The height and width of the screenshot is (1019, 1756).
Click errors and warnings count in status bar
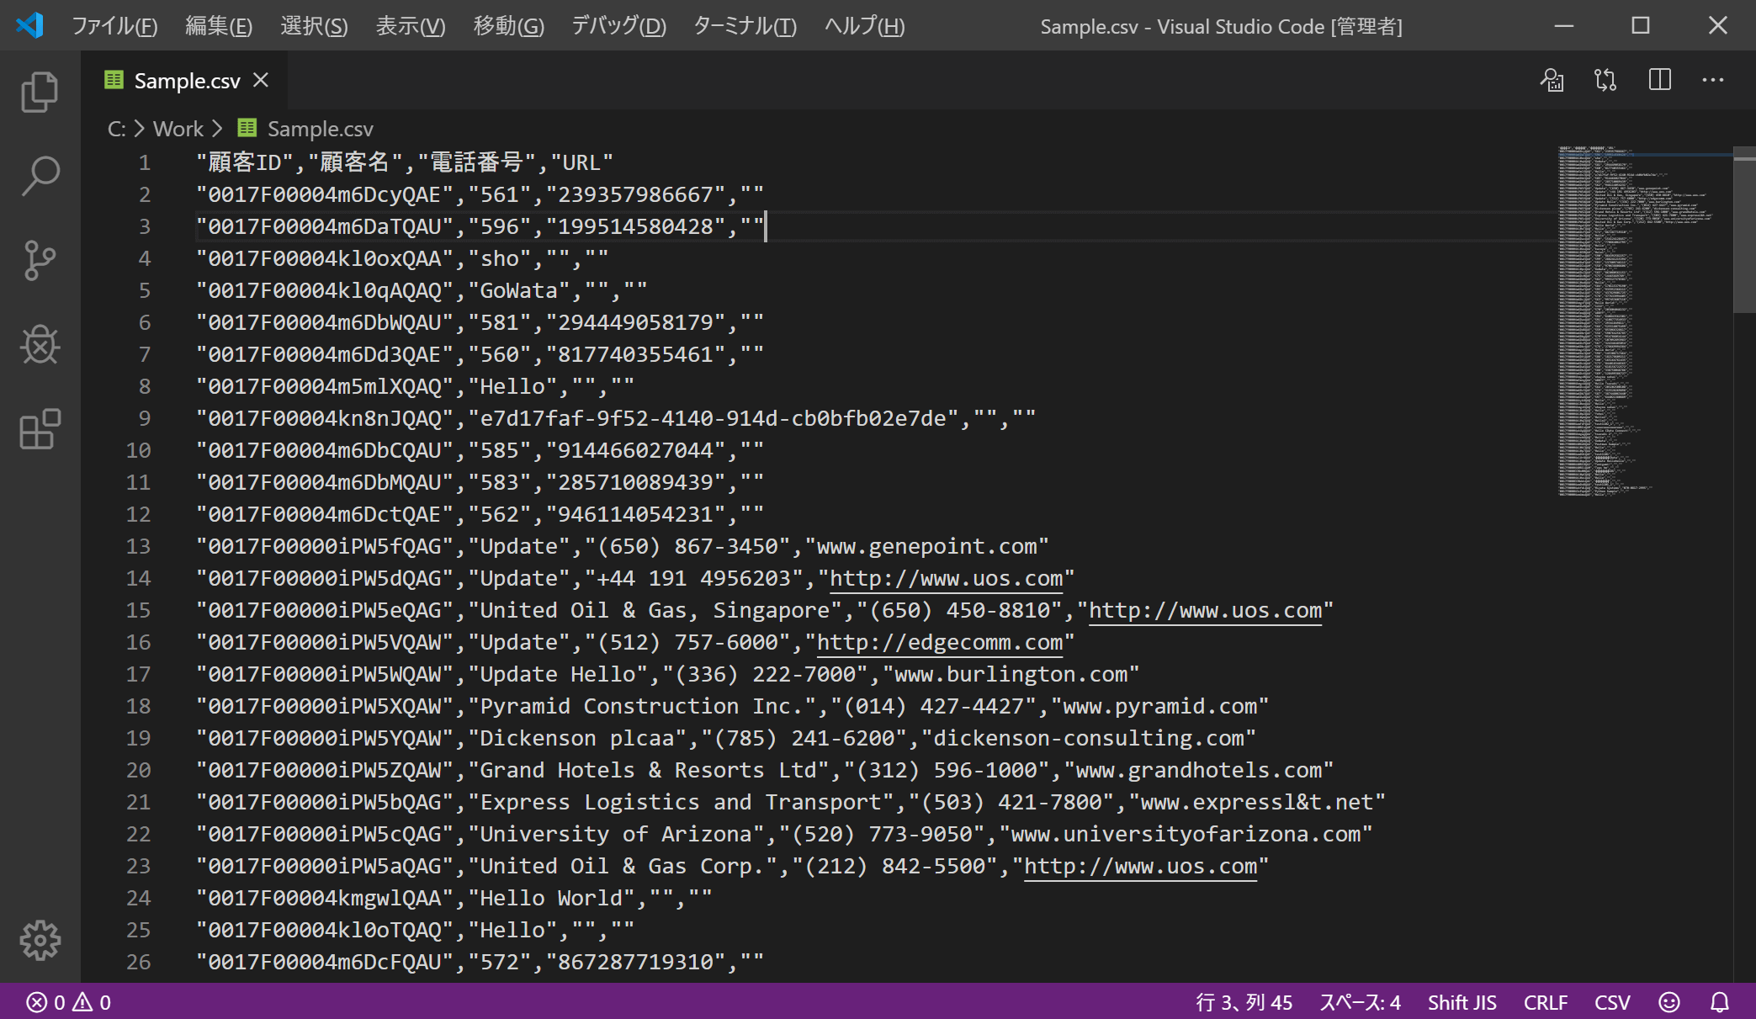tap(69, 1002)
